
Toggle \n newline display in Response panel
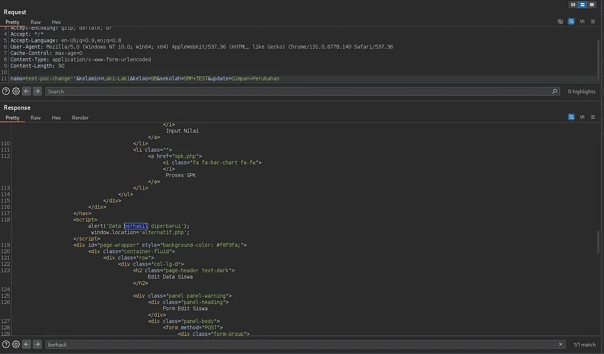click(582, 117)
